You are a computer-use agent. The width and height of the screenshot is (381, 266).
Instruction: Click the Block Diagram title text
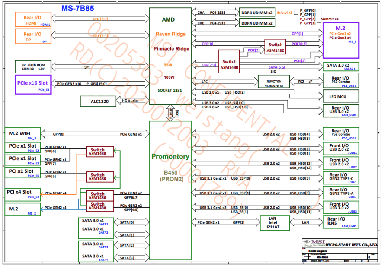click(318, 251)
